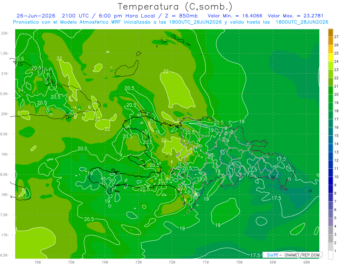
Task: Click the legend value "6"
Action: [x=335, y=210]
